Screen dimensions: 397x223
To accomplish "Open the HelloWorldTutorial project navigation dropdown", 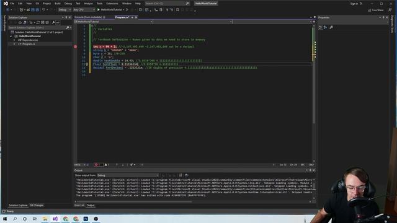I will pyautogui.click(x=114, y=22).
